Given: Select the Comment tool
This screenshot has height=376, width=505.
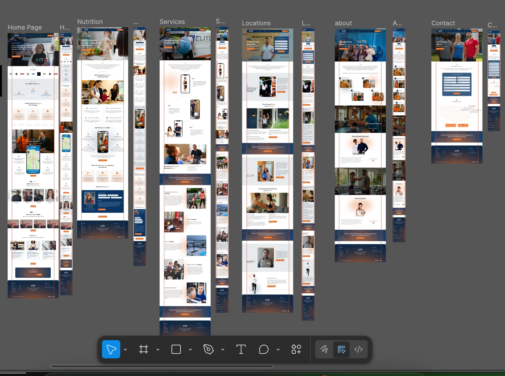Looking at the screenshot, I should tap(264, 349).
